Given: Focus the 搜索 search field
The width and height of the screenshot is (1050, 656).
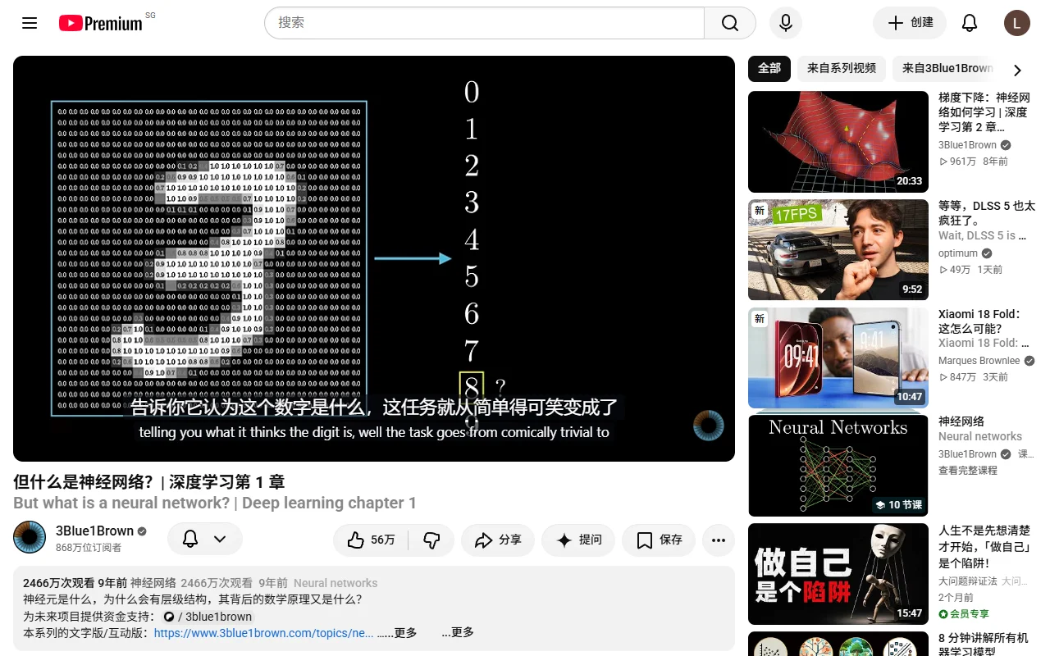Looking at the screenshot, I should [x=484, y=23].
